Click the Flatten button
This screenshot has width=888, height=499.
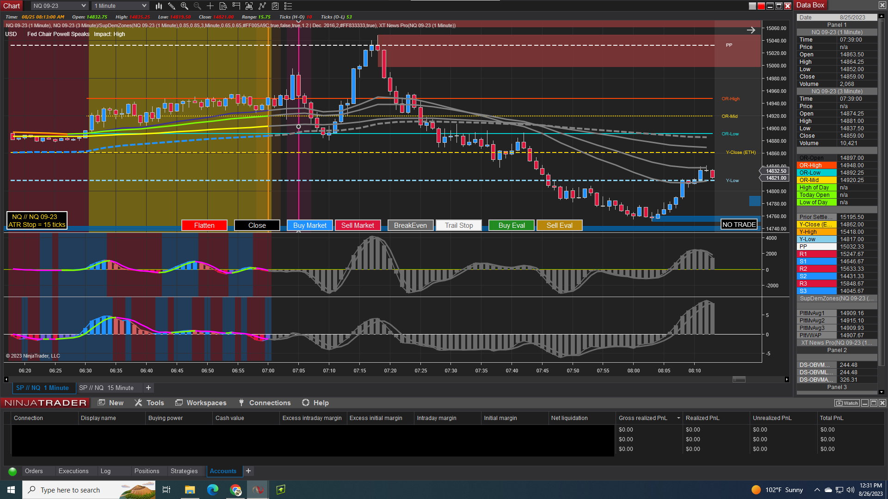(x=204, y=225)
